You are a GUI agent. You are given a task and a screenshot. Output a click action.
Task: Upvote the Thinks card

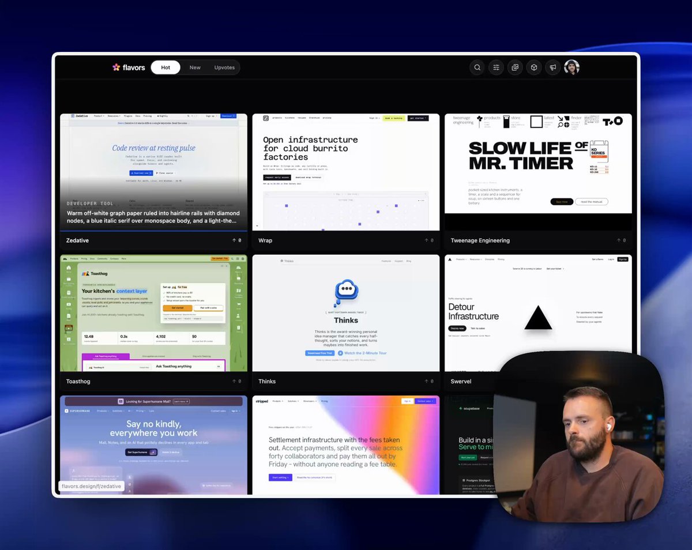(428, 381)
